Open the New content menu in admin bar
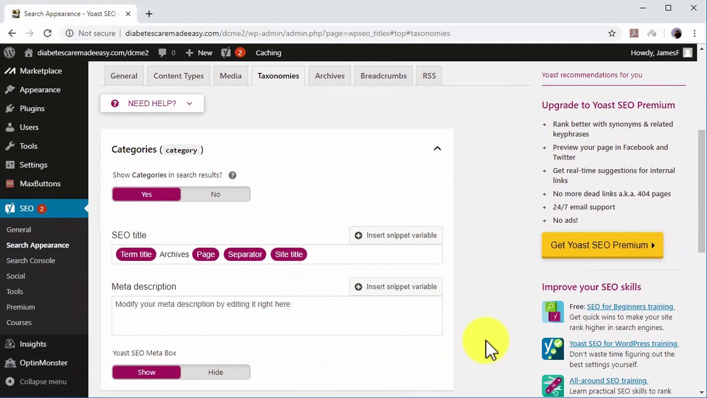707x398 pixels. [x=199, y=53]
